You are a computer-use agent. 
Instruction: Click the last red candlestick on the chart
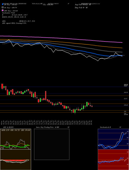[x=92, y=106]
